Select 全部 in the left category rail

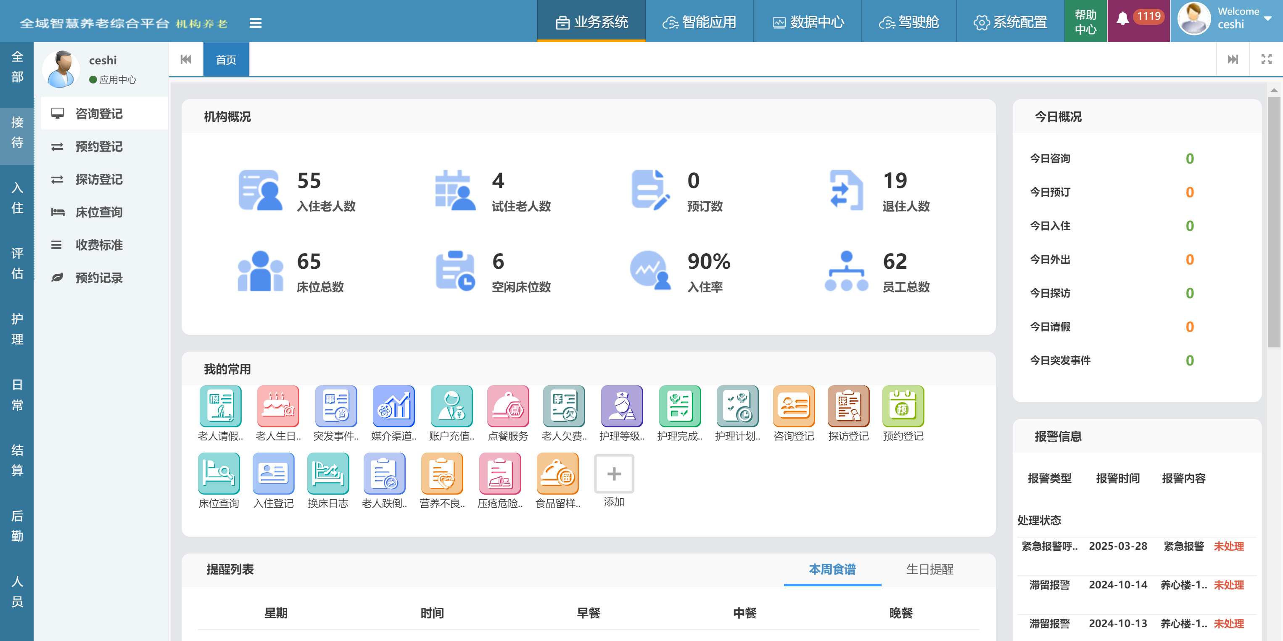pos(17,67)
